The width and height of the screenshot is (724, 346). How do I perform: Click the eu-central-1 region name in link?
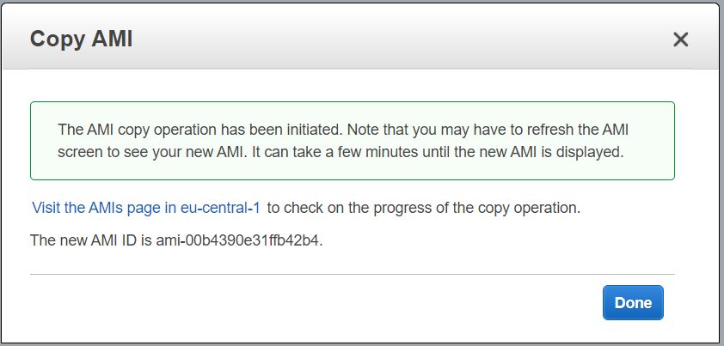(220, 208)
